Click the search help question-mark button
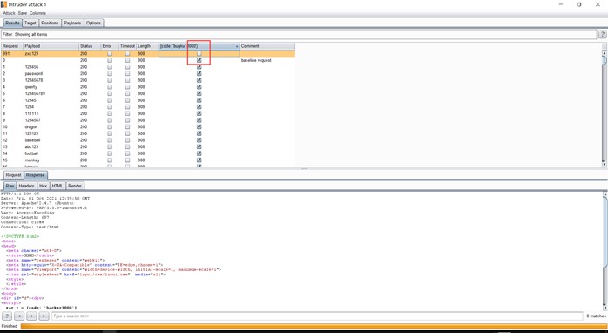The height and width of the screenshot is (333, 608). pyautogui.click(x=7, y=316)
